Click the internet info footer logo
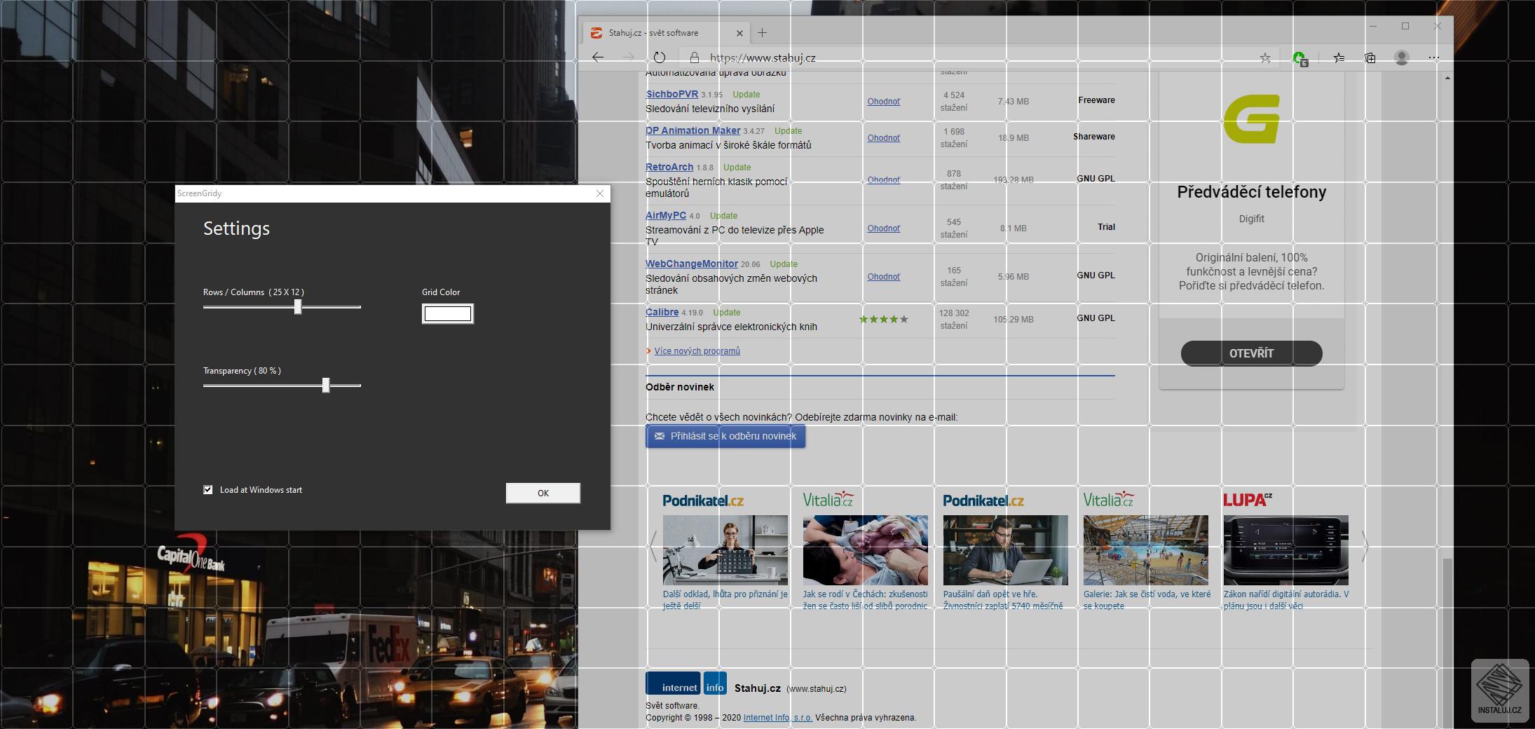This screenshot has height=729, width=1535. pyautogui.click(x=686, y=683)
